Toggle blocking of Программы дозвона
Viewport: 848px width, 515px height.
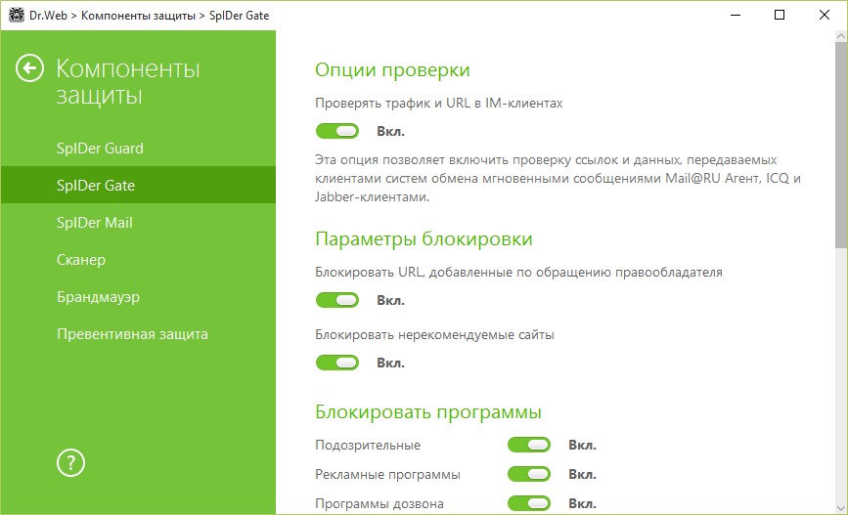[529, 503]
